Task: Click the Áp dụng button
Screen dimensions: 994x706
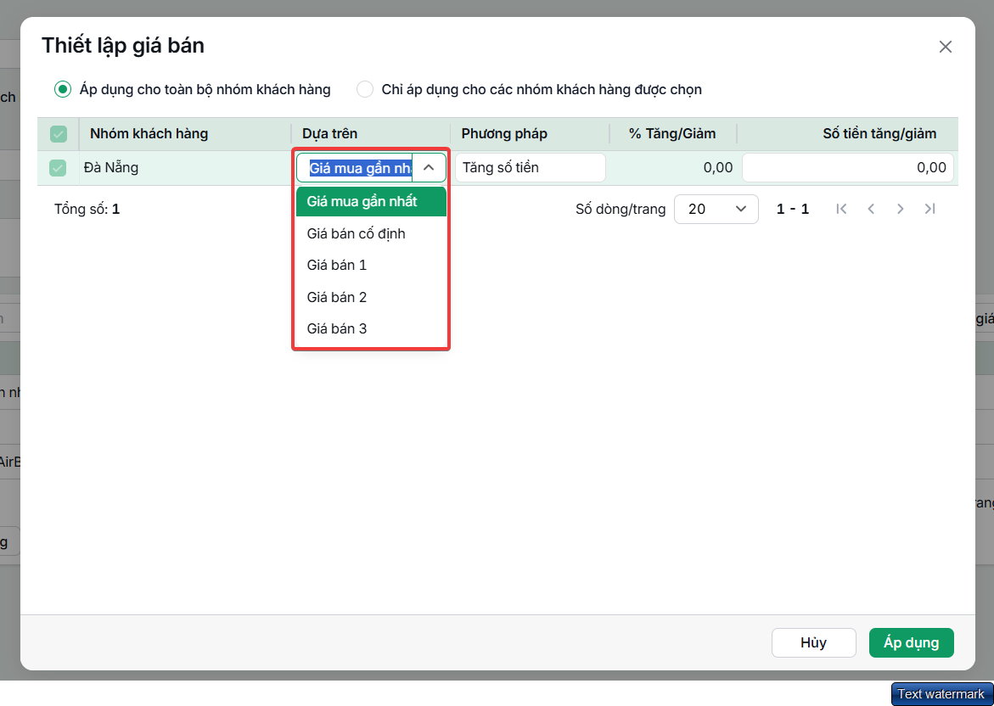Action: click(912, 642)
